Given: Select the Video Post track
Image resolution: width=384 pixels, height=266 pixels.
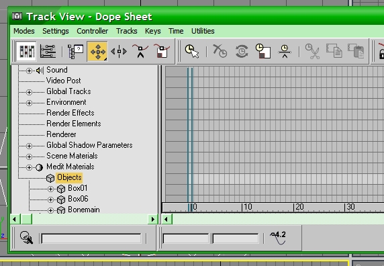Looking at the screenshot, I should pyautogui.click(x=63, y=81).
